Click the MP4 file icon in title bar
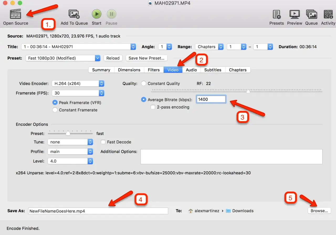 coord(150,3)
